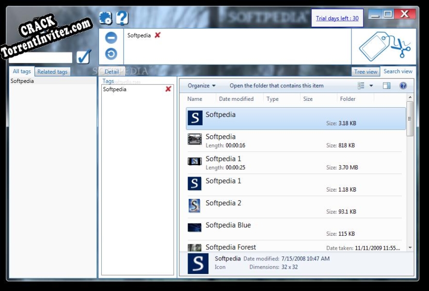
Task: Click the Trial days left link
Action: [336, 17]
